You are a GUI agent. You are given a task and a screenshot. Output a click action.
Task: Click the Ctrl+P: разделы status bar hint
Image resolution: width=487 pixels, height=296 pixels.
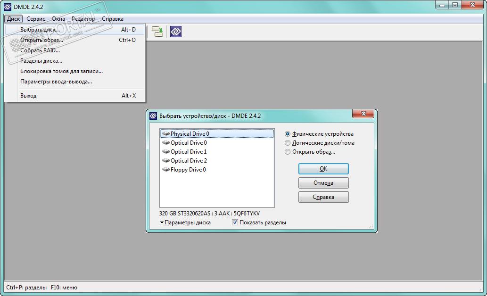26,288
